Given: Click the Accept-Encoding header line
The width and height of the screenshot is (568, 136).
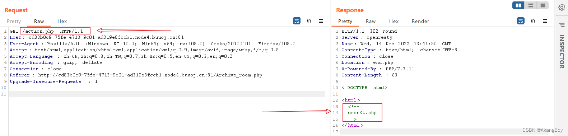Looking at the screenshot, I should [x=56, y=62].
